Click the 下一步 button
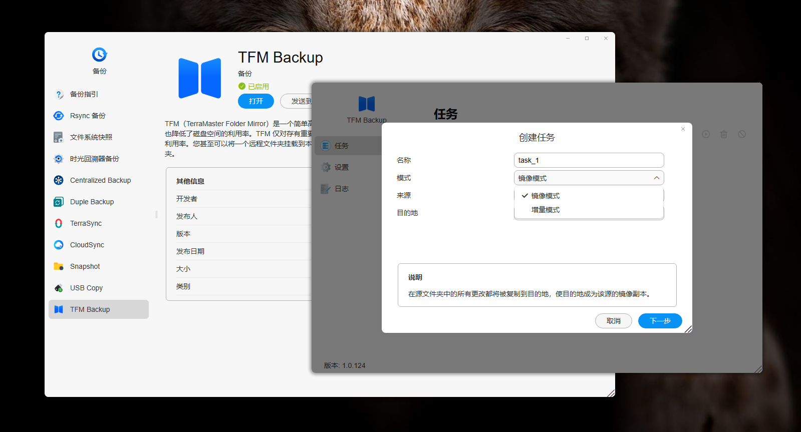 point(660,321)
